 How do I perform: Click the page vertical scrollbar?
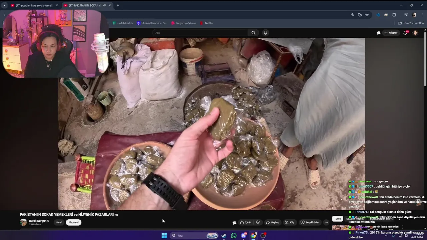pos(425,58)
